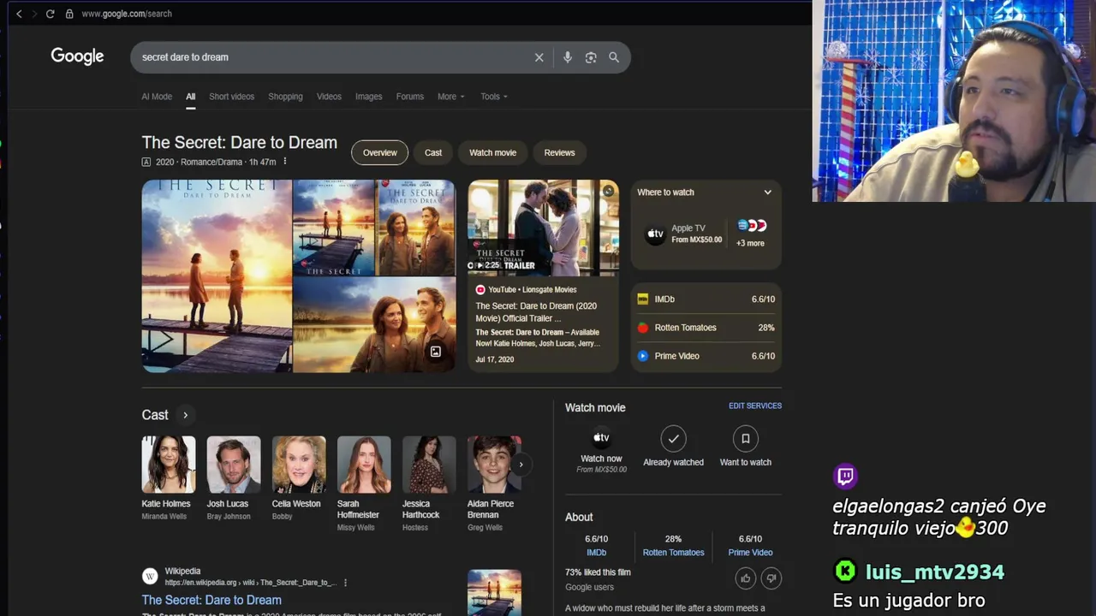The height and width of the screenshot is (616, 1096).
Task: Open the Tools dropdown
Action: coord(494,97)
